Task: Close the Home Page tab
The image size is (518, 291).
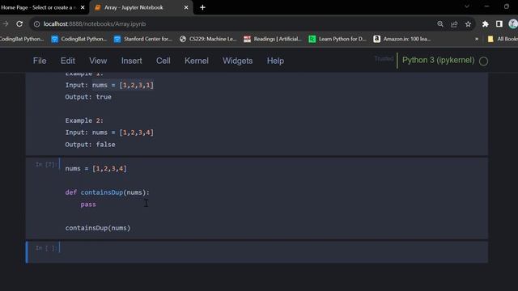Action: click(x=83, y=7)
